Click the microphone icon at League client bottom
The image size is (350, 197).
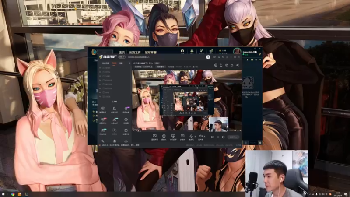pyautogui.click(x=246, y=142)
